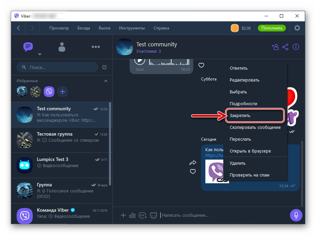Viewport: 316px width, 235px height.
Task: Open the sticker bear-face icon
Action: pos(154,215)
